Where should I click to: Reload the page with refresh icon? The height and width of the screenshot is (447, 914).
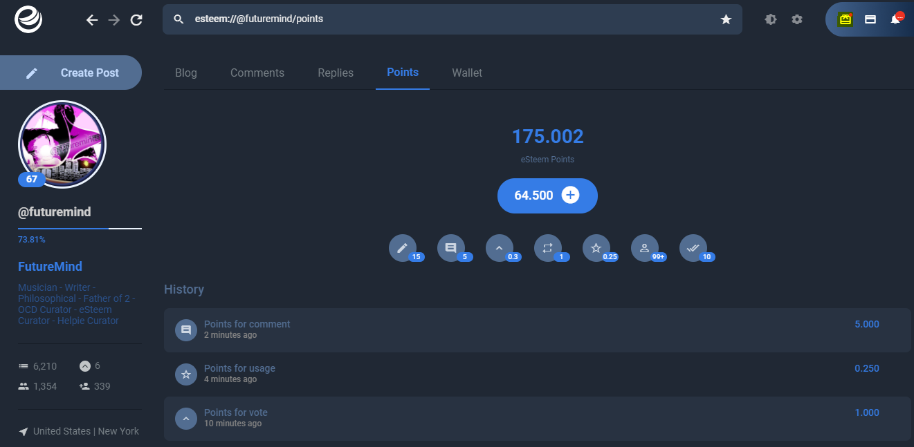136,20
